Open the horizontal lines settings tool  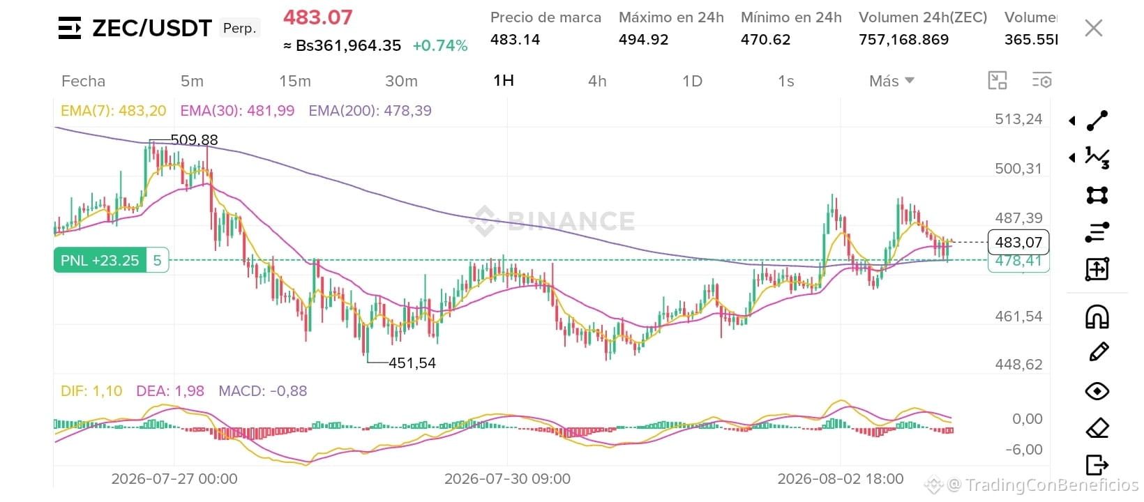point(1097,232)
